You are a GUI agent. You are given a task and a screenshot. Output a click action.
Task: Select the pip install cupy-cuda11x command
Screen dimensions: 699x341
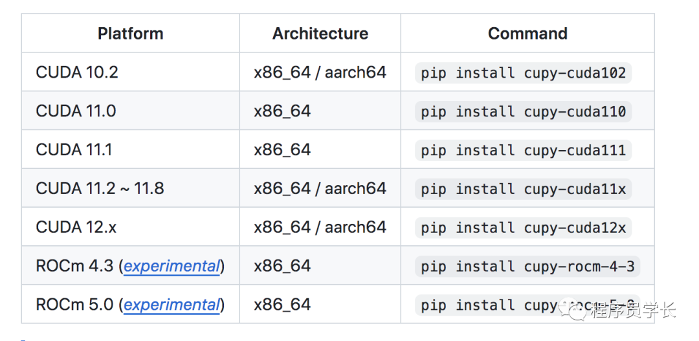point(523,189)
